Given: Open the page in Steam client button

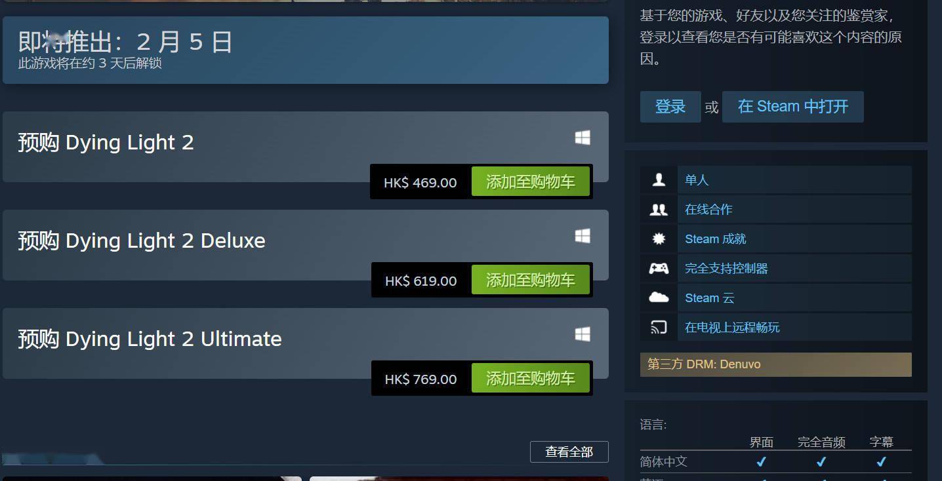Looking at the screenshot, I should click(792, 107).
